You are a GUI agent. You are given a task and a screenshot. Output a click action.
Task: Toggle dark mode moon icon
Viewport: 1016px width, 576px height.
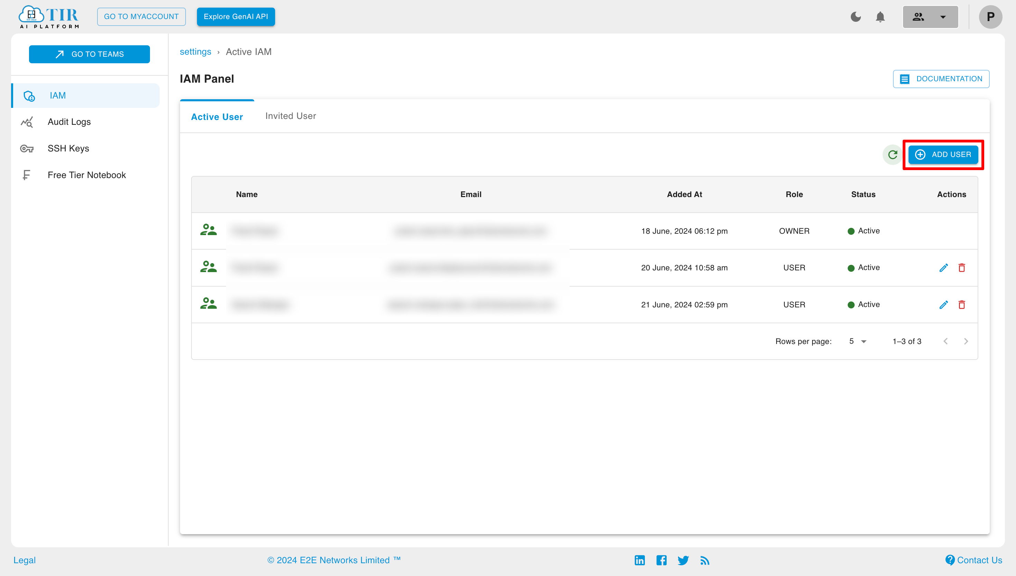coord(856,17)
